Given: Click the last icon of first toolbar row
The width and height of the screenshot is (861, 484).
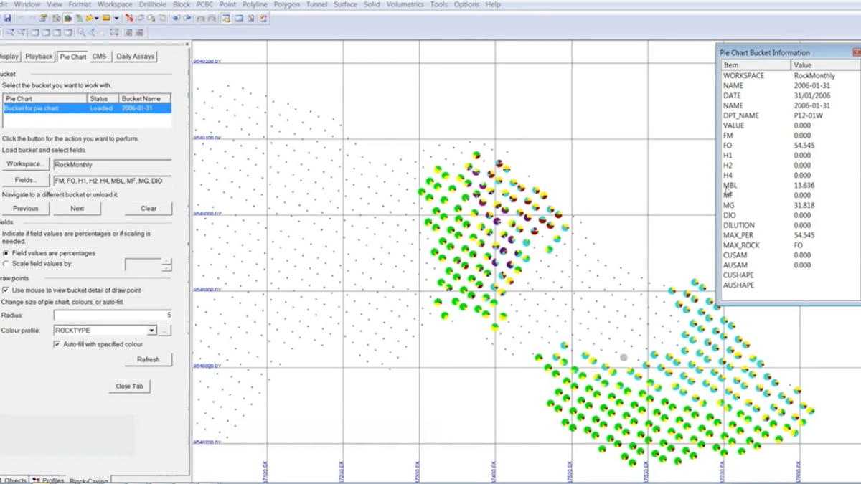Looking at the screenshot, I should pyautogui.click(x=263, y=18).
